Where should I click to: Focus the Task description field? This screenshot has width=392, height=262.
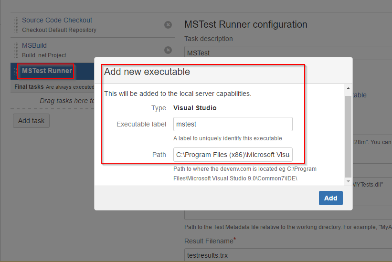pyautogui.click(x=288, y=52)
